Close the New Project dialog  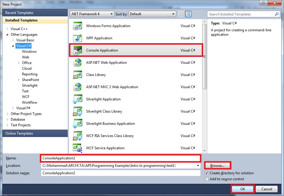click(274, 3)
